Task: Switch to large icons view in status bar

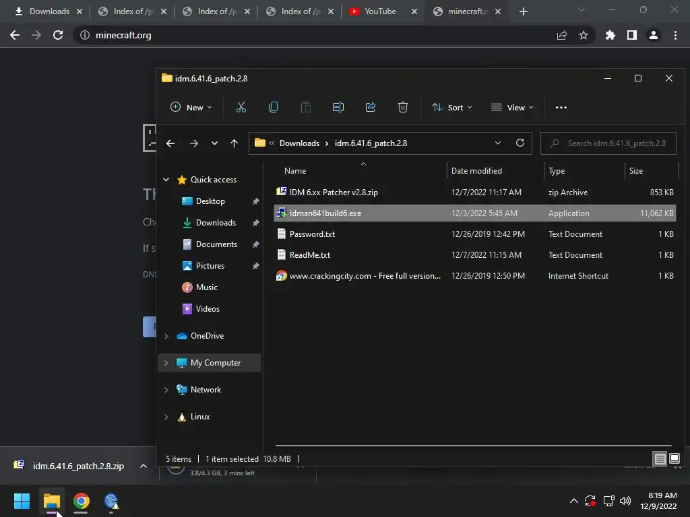Action: 675,459
